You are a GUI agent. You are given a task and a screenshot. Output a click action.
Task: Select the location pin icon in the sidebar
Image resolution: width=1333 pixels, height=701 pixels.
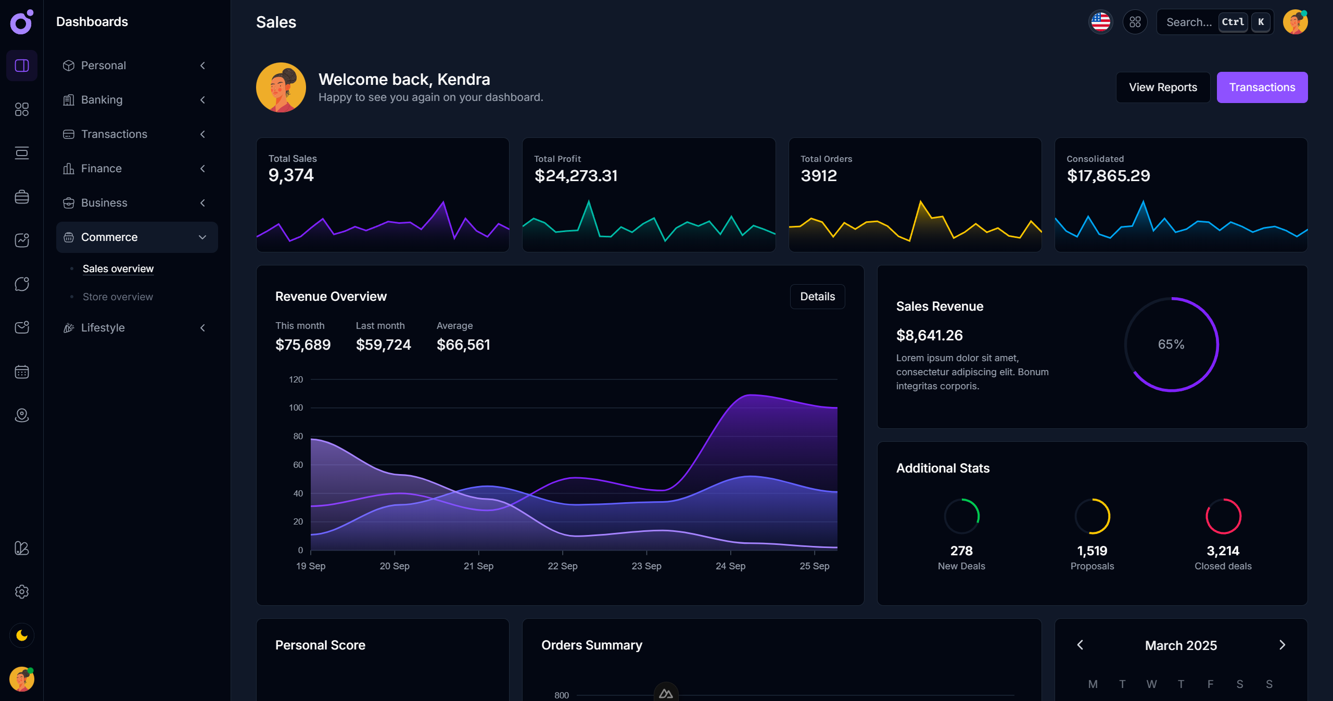coord(21,415)
